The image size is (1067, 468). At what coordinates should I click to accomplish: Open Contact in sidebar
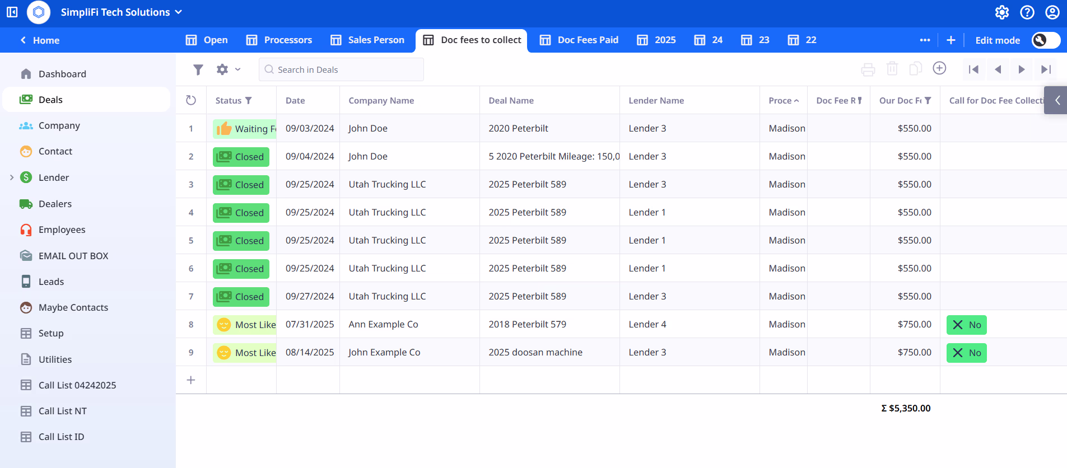click(86, 151)
